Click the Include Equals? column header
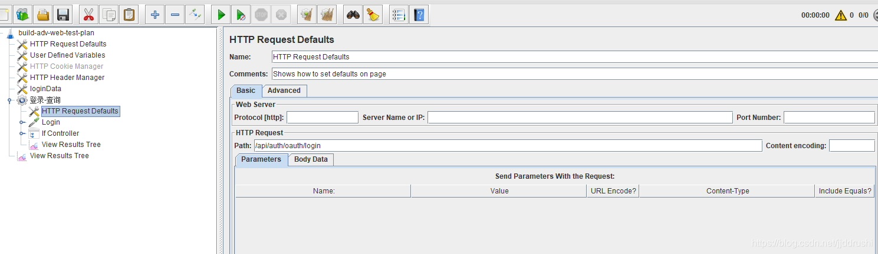 tap(844, 191)
